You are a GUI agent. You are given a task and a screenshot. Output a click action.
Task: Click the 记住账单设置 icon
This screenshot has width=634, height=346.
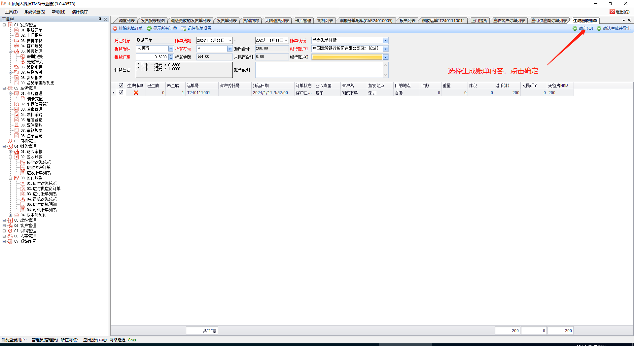pyautogui.click(x=184, y=28)
